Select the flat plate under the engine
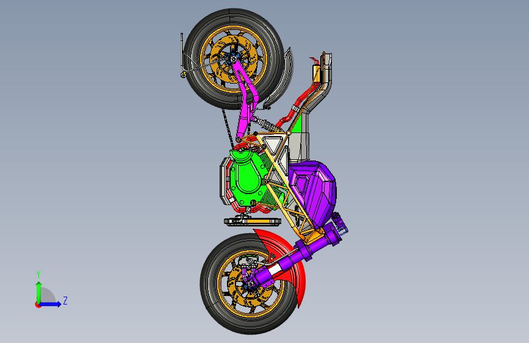Image resolution: width=529 pixels, height=343 pixels. (x=253, y=222)
